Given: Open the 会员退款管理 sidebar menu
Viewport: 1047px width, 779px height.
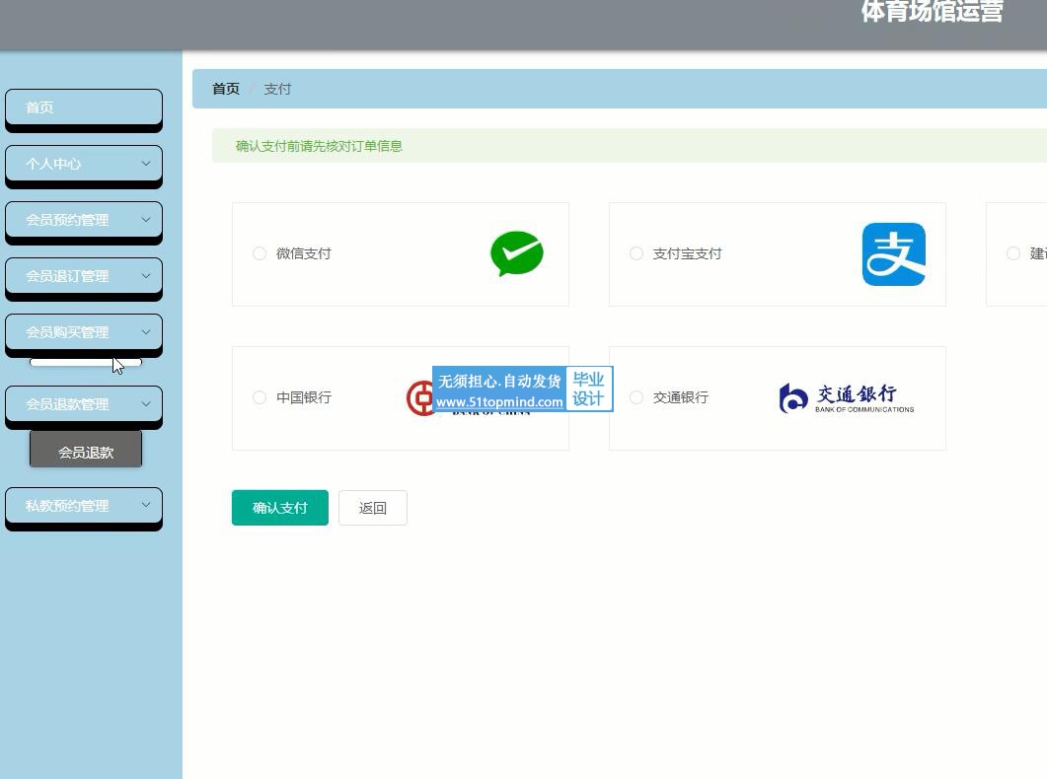Looking at the screenshot, I should (x=84, y=403).
